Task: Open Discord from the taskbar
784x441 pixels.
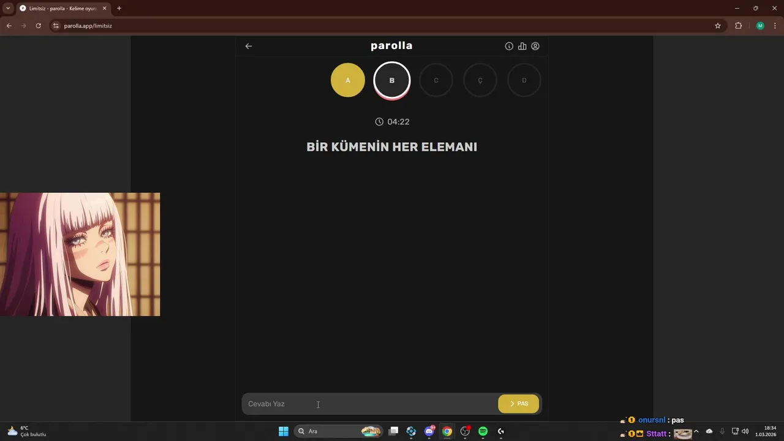Action: [x=429, y=431]
